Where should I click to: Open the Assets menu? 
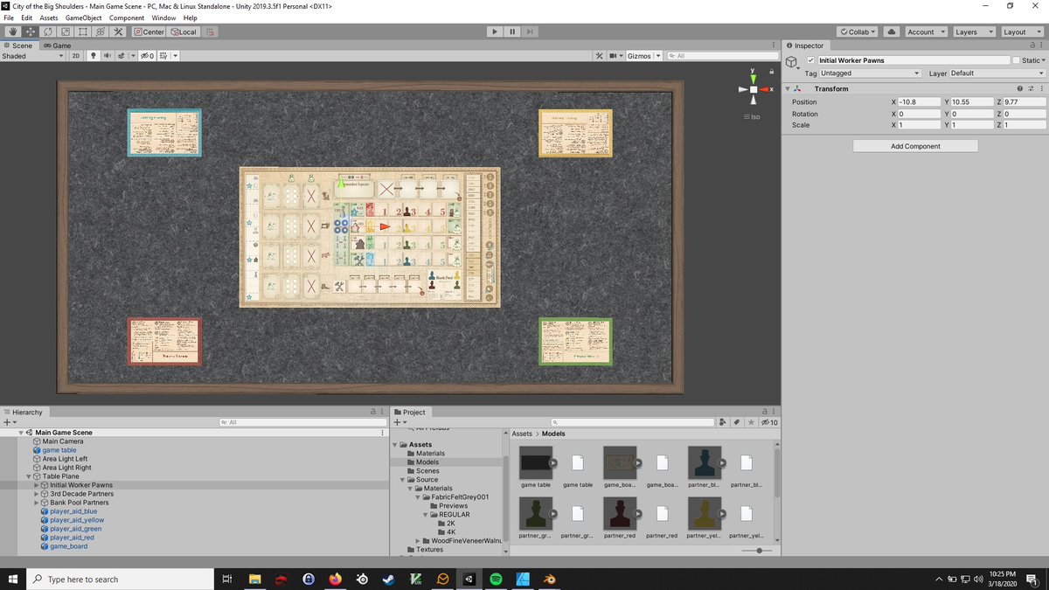pyautogui.click(x=49, y=17)
